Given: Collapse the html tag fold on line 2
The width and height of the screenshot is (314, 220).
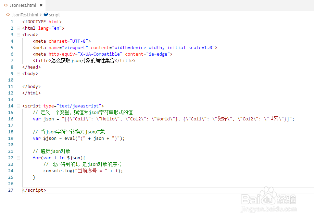Looking at the screenshot, I should click(18, 28).
